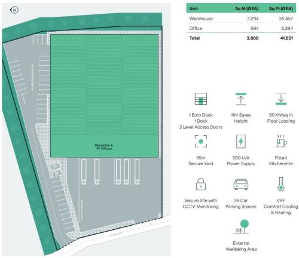The width and height of the screenshot is (299, 258).
Task: Click the green warehouse area on plan
Action: (104, 85)
